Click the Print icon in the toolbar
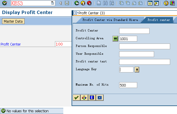 click(99, 3)
